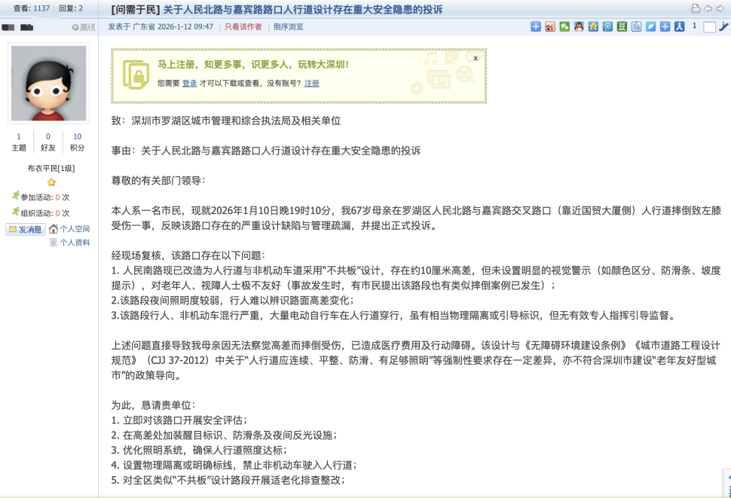Click the floor jump elevator icon
The width and height of the screenshot is (731, 498).
[x=723, y=27]
